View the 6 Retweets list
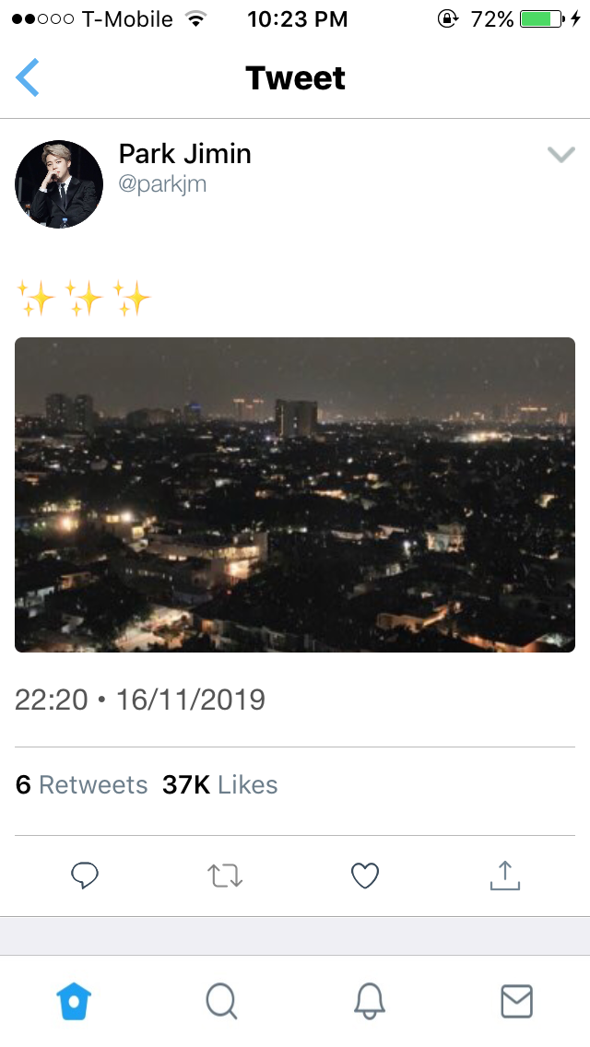 (81, 785)
